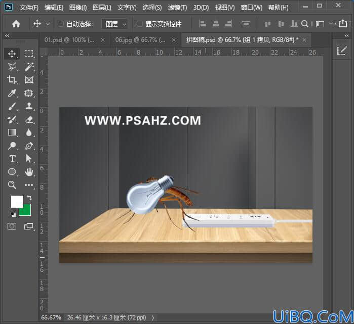This screenshot has height=324, width=354.
Task: Close the 拼图稿.psd document tab
Action: point(304,40)
